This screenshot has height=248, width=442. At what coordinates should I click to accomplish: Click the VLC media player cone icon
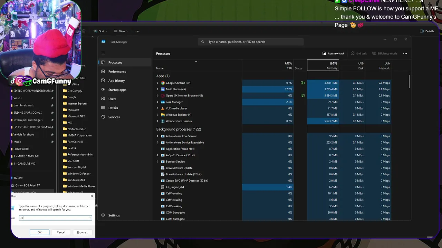(163, 108)
